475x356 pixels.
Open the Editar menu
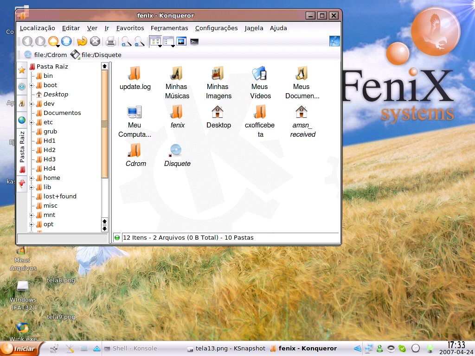click(x=71, y=28)
